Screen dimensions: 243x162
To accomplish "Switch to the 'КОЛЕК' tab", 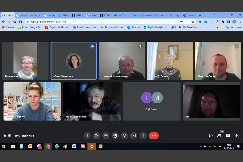I will 106,15.
